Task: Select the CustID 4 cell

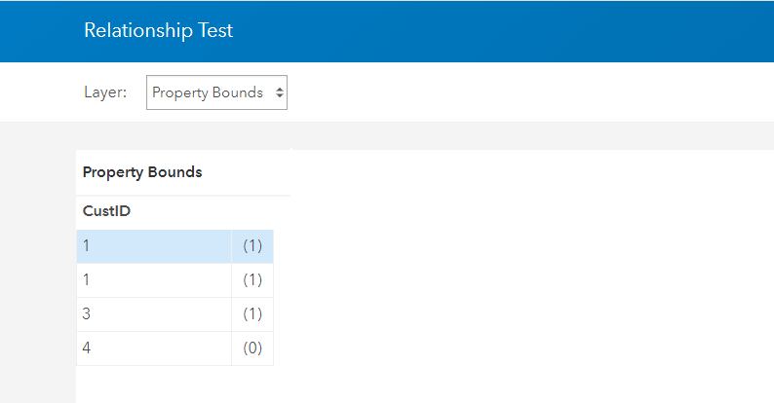Action: (153, 348)
